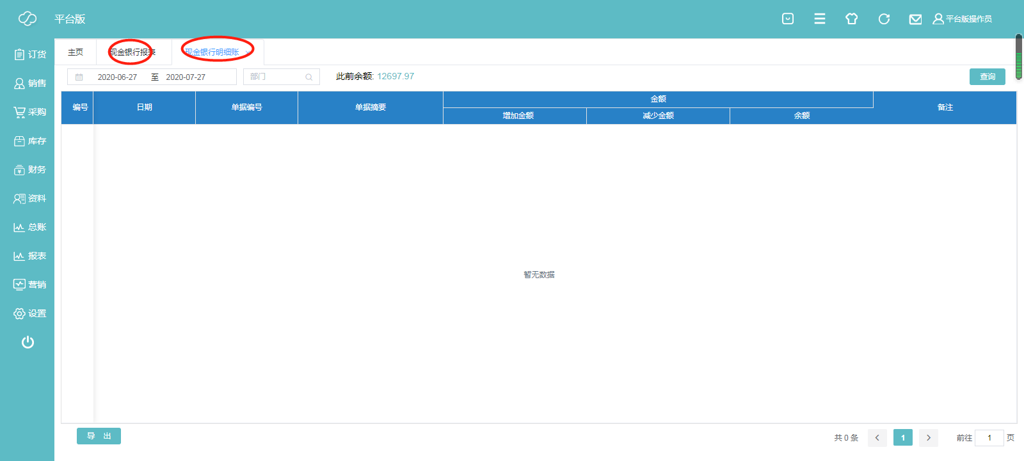Open the 库存 inventory sidebar menu
Screen dimensions: 1024x461
29,141
